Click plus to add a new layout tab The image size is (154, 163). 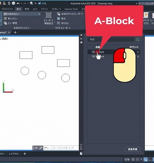pos(25,154)
